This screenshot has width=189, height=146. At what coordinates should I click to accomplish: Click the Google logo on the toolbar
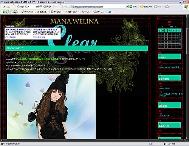tap(21, 6)
